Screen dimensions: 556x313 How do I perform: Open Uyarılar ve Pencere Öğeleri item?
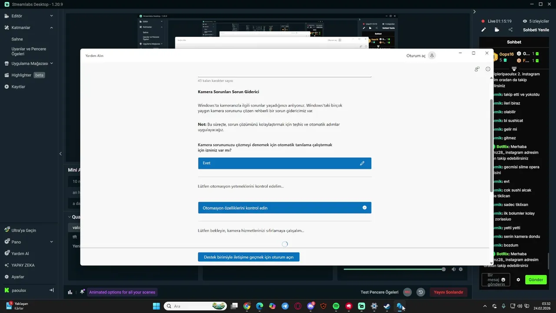point(29,51)
